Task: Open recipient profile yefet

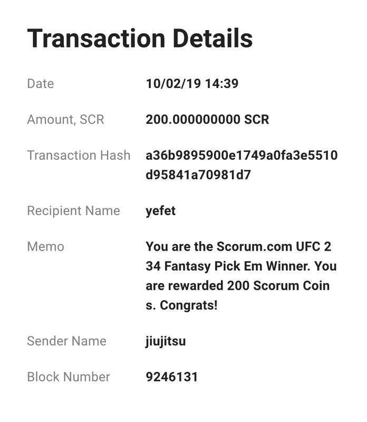Action: pos(161,210)
